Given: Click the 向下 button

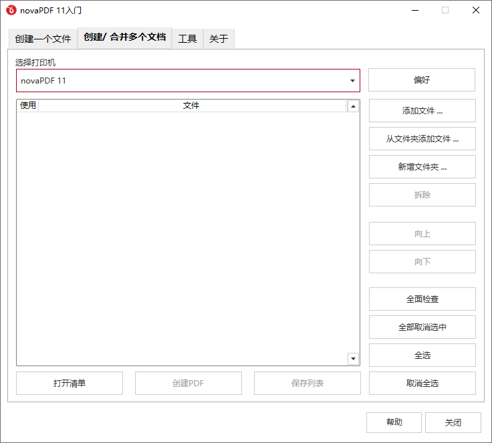Looking at the screenshot, I should tap(422, 262).
